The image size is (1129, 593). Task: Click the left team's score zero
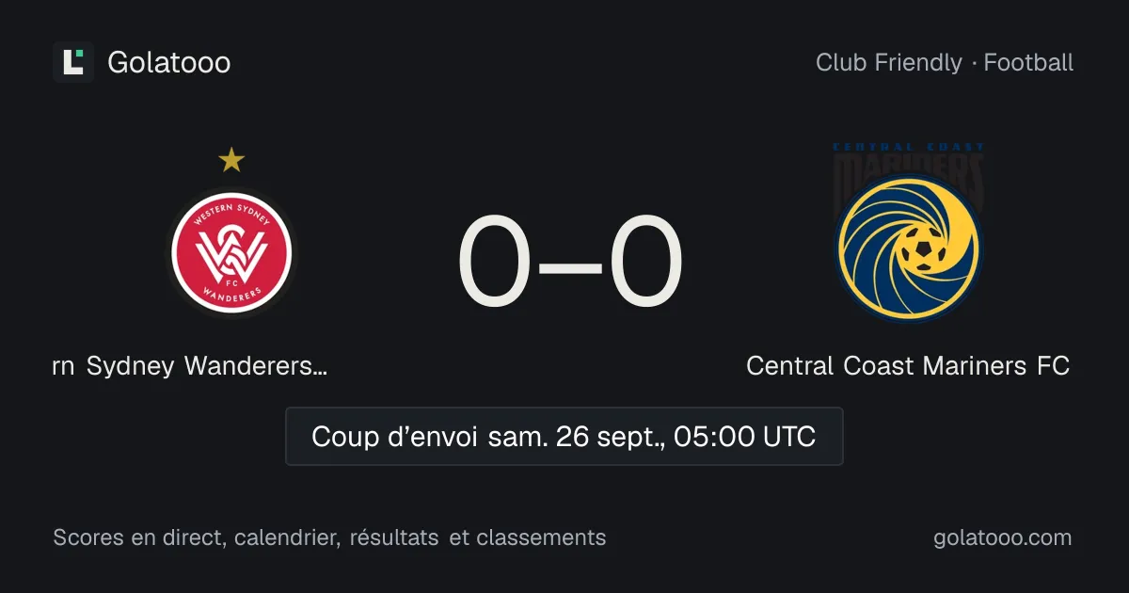tap(494, 264)
